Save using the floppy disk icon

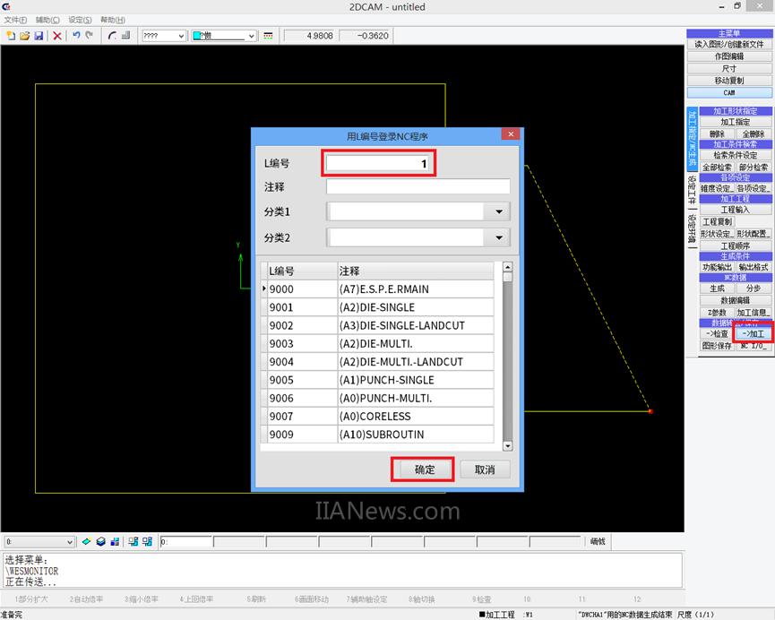[x=39, y=36]
